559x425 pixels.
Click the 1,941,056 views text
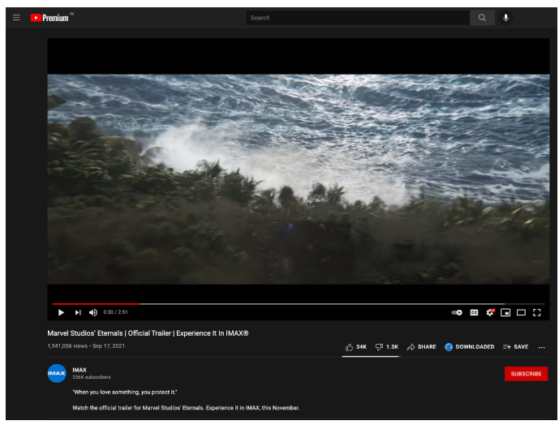[67, 346]
